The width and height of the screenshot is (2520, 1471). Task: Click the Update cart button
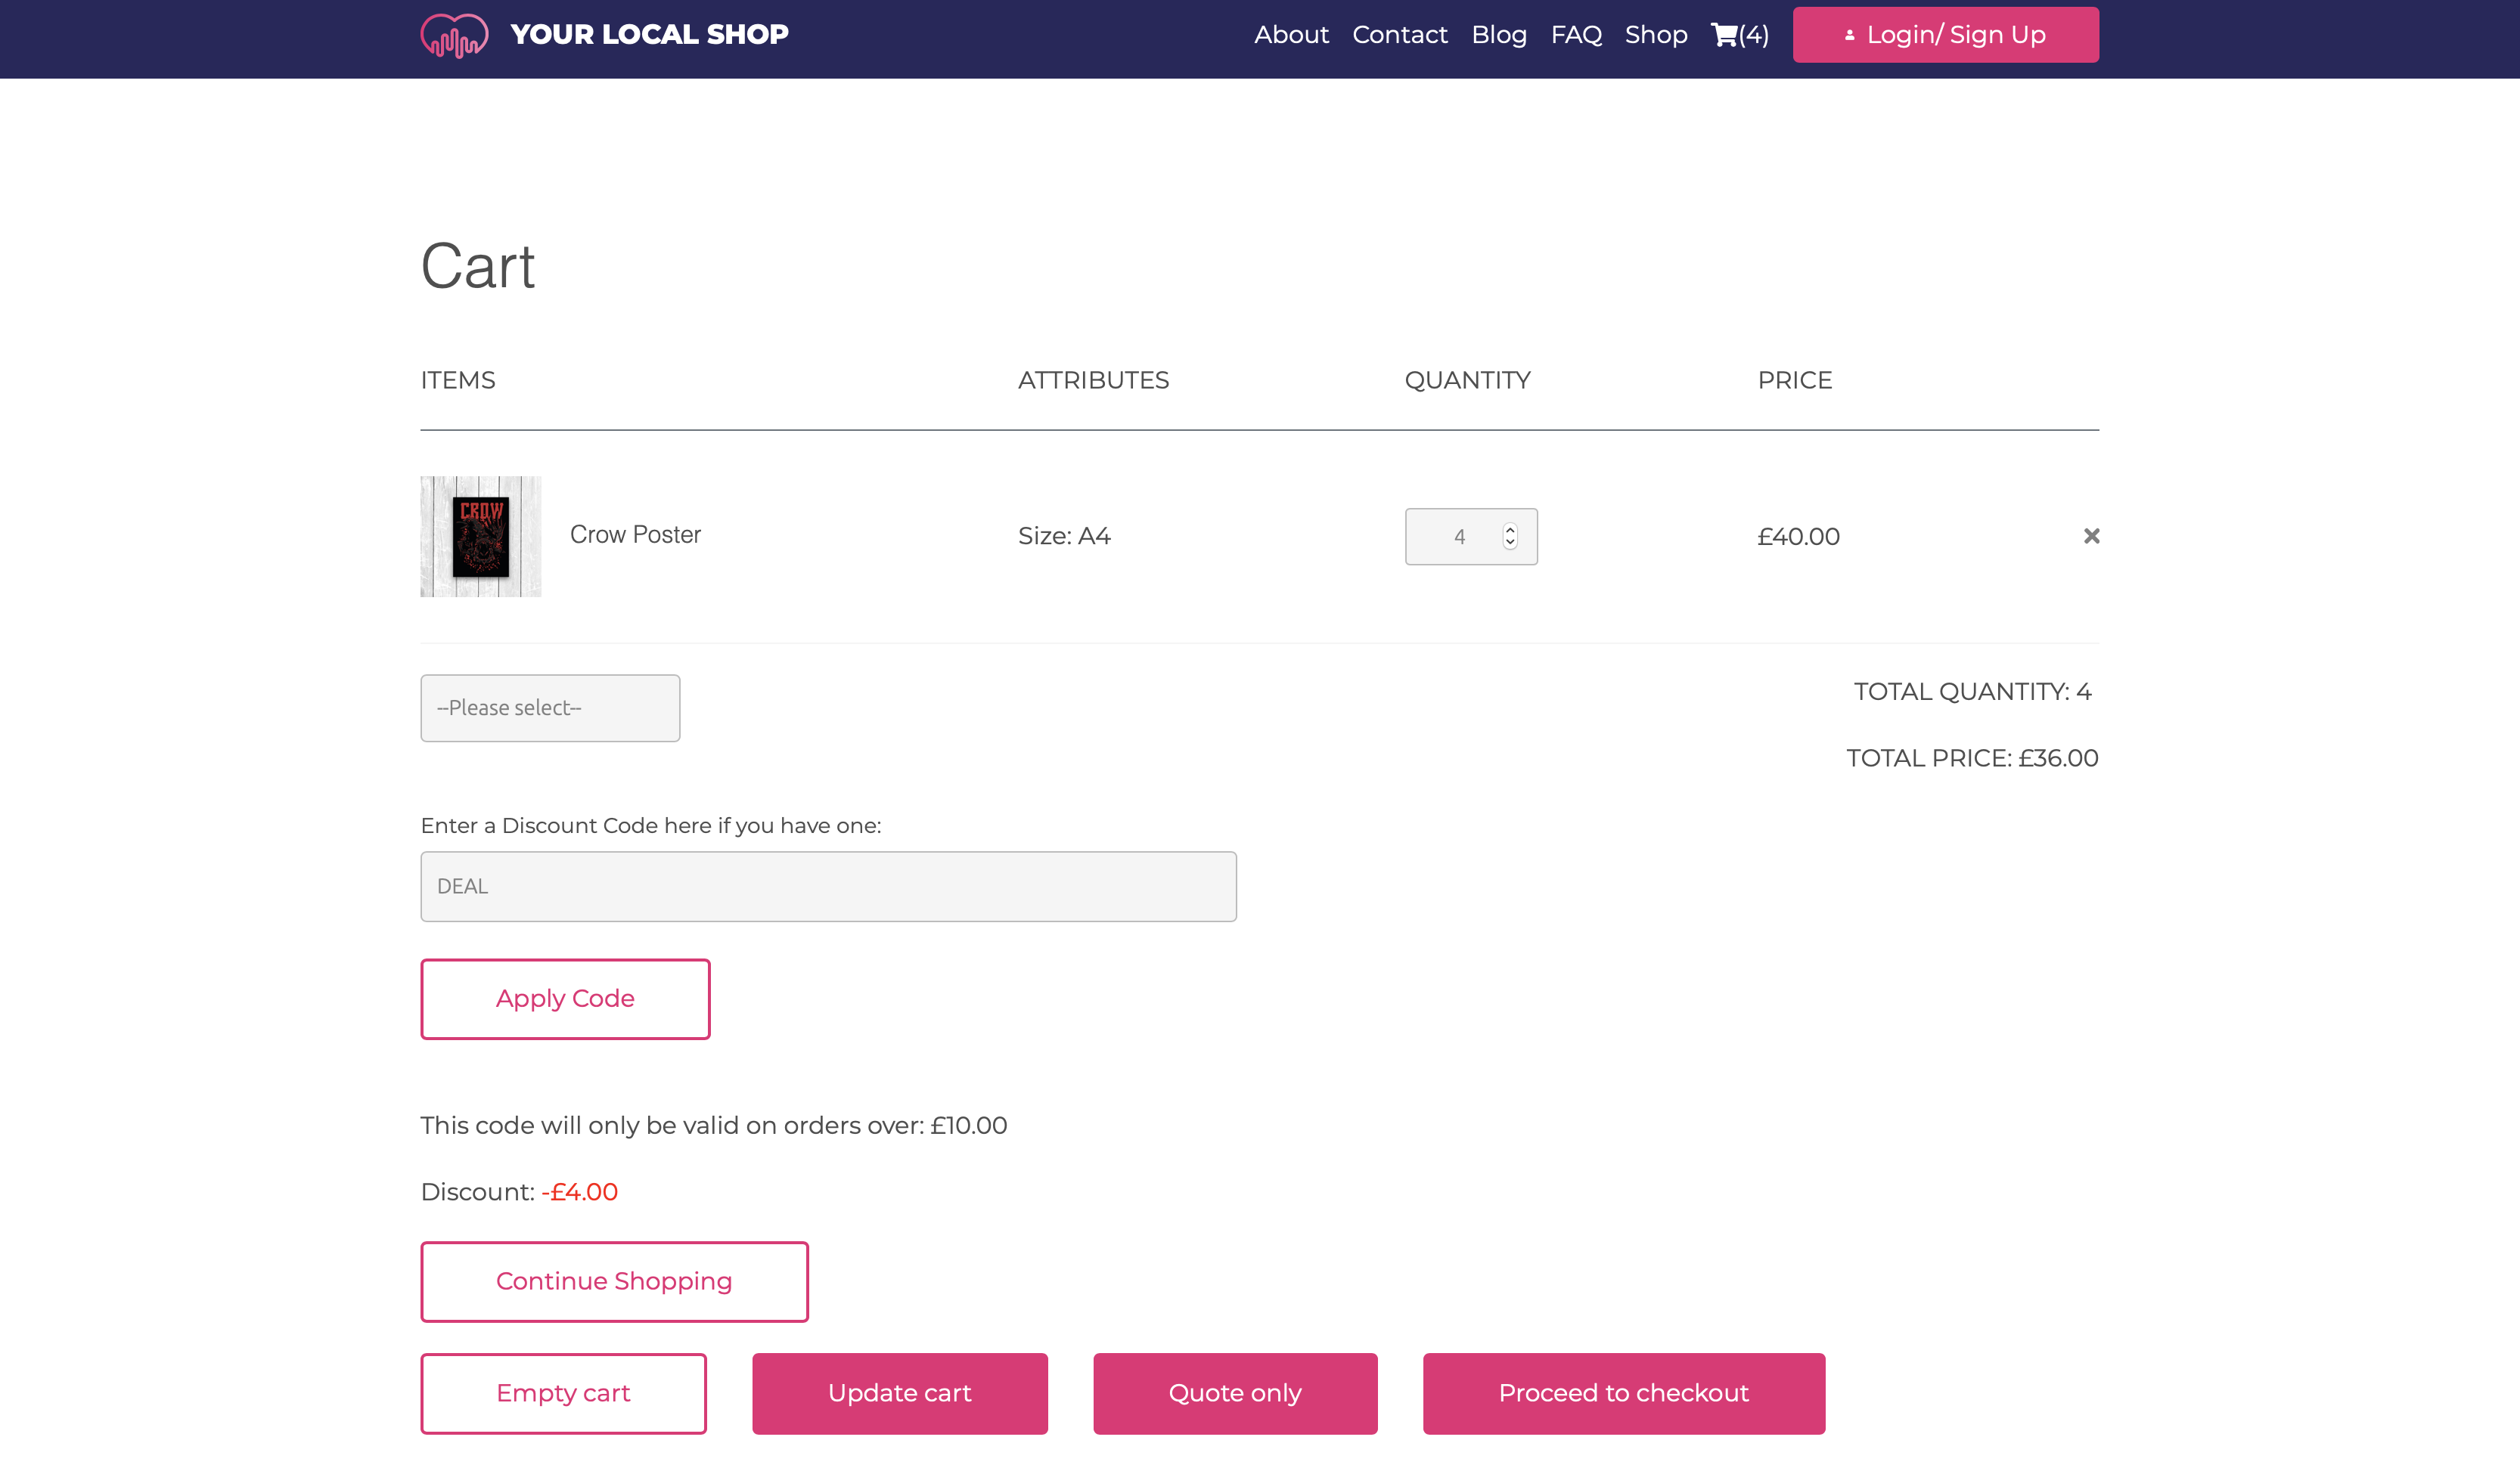point(900,1392)
